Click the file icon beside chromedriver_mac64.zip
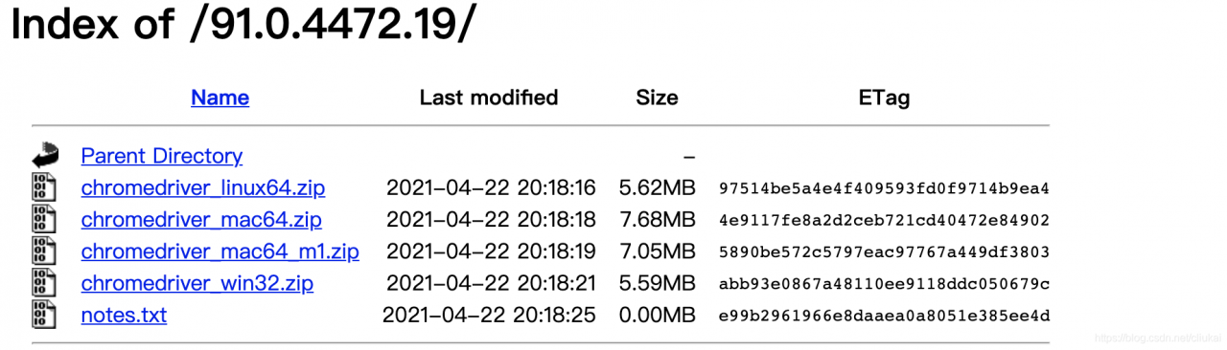1227x350 pixels. 43,219
